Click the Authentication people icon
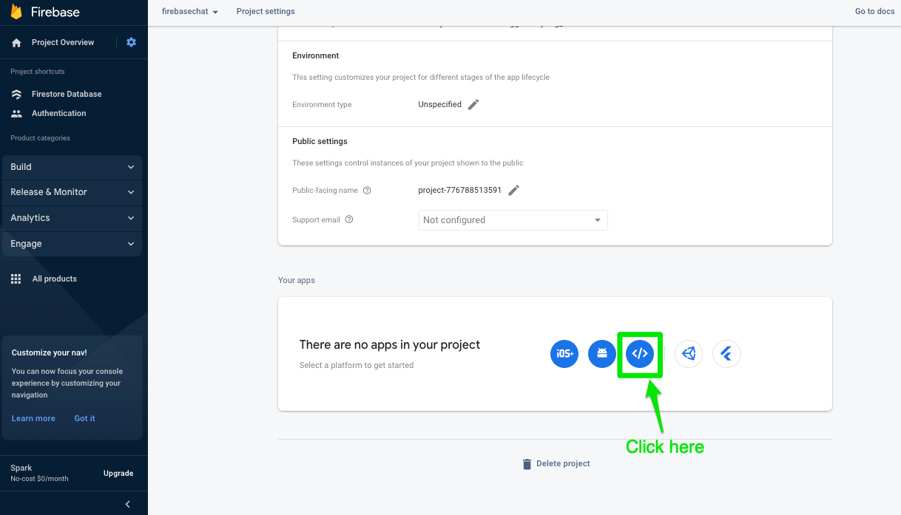Screen dimensions: 901x515 click(x=16, y=114)
